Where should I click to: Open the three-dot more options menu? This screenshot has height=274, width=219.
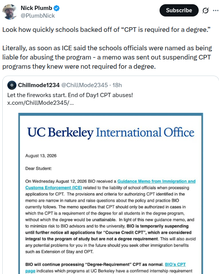tap(216, 10)
